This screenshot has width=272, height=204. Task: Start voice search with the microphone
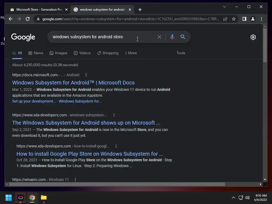tap(172, 37)
